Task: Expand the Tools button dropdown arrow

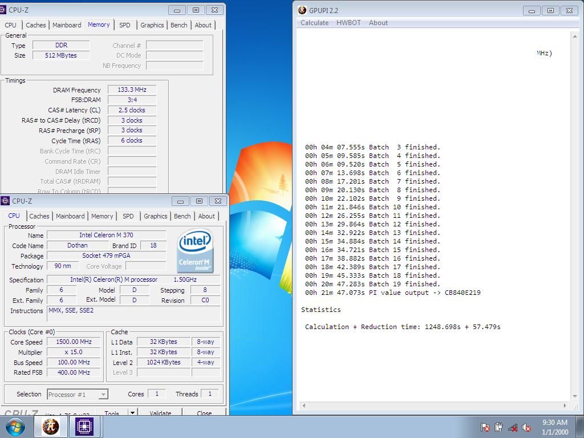Action: 132,412
